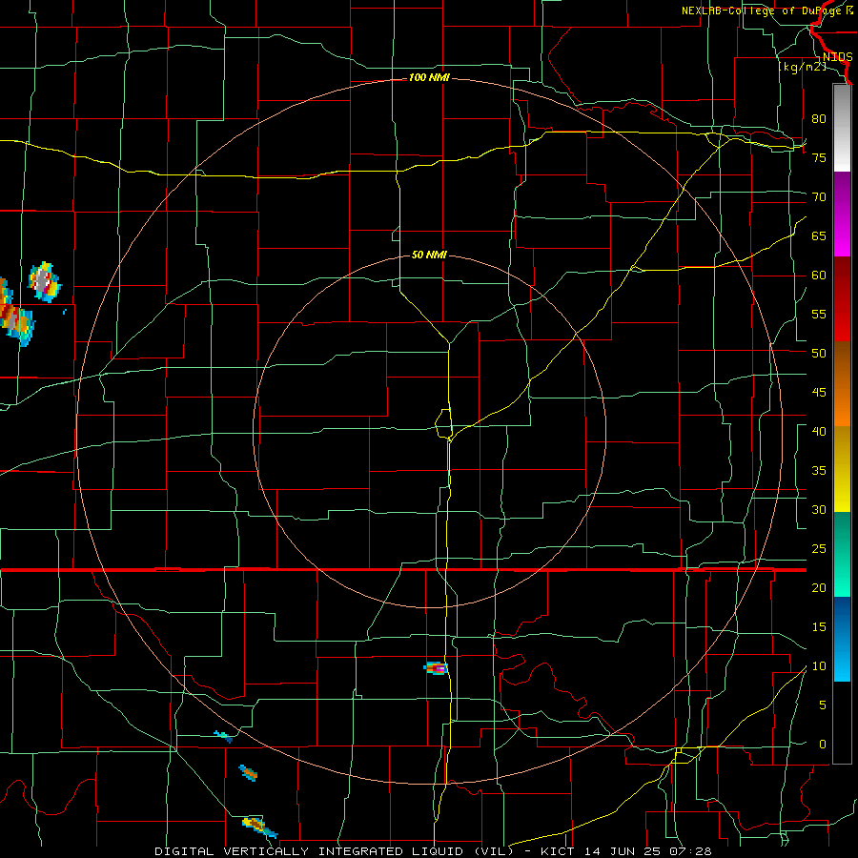Click legend value 5
The height and width of the screenshot is (858, 858).
click(823, 705)
